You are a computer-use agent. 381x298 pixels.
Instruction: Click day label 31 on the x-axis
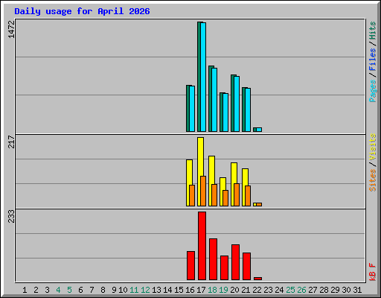click(357, 290)
